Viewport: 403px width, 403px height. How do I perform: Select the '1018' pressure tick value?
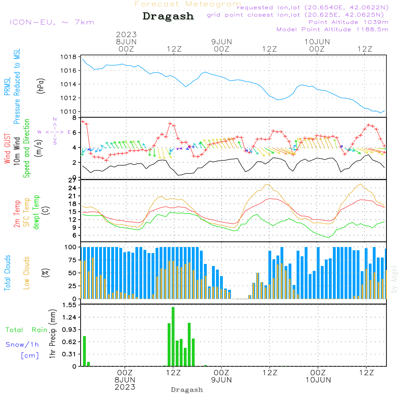click(68, 57)
